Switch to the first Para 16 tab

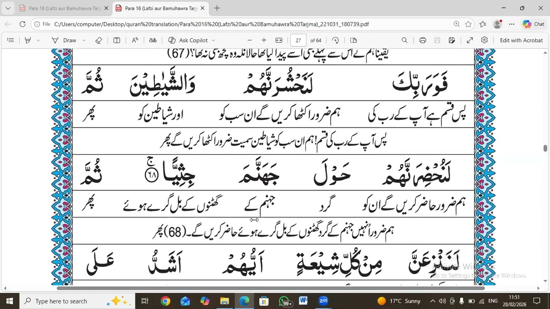tap(60, 8)
